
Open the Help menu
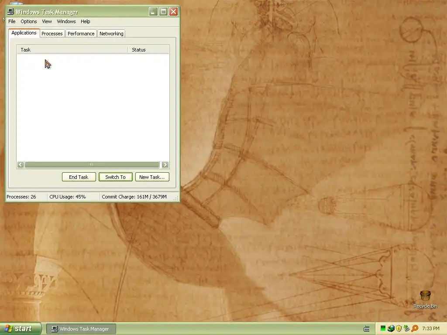coord(85,21)
